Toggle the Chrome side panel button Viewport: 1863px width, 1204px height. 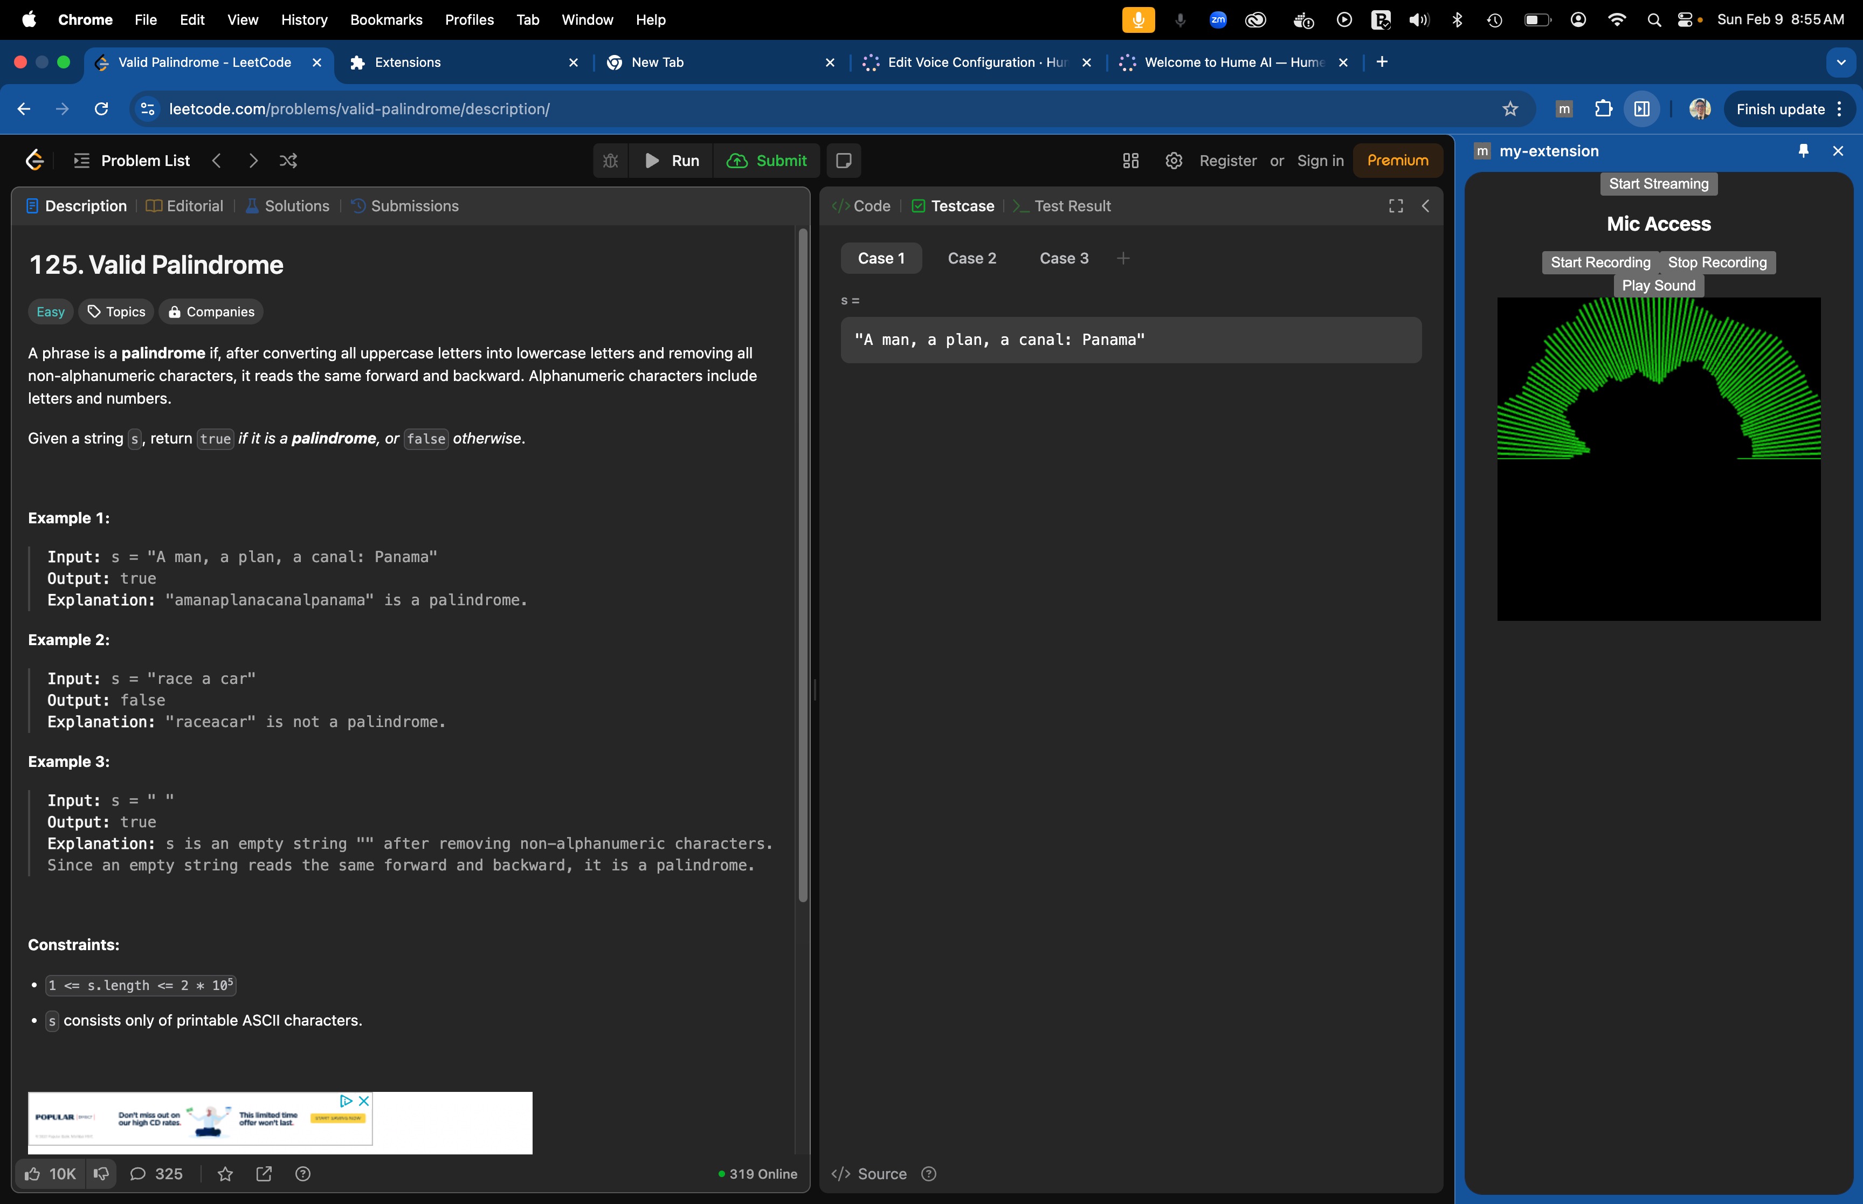coord(1642,109)
